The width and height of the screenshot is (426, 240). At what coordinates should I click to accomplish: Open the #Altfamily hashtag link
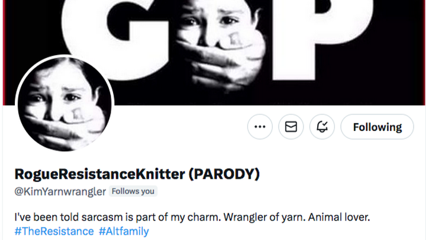click(124, 231)
